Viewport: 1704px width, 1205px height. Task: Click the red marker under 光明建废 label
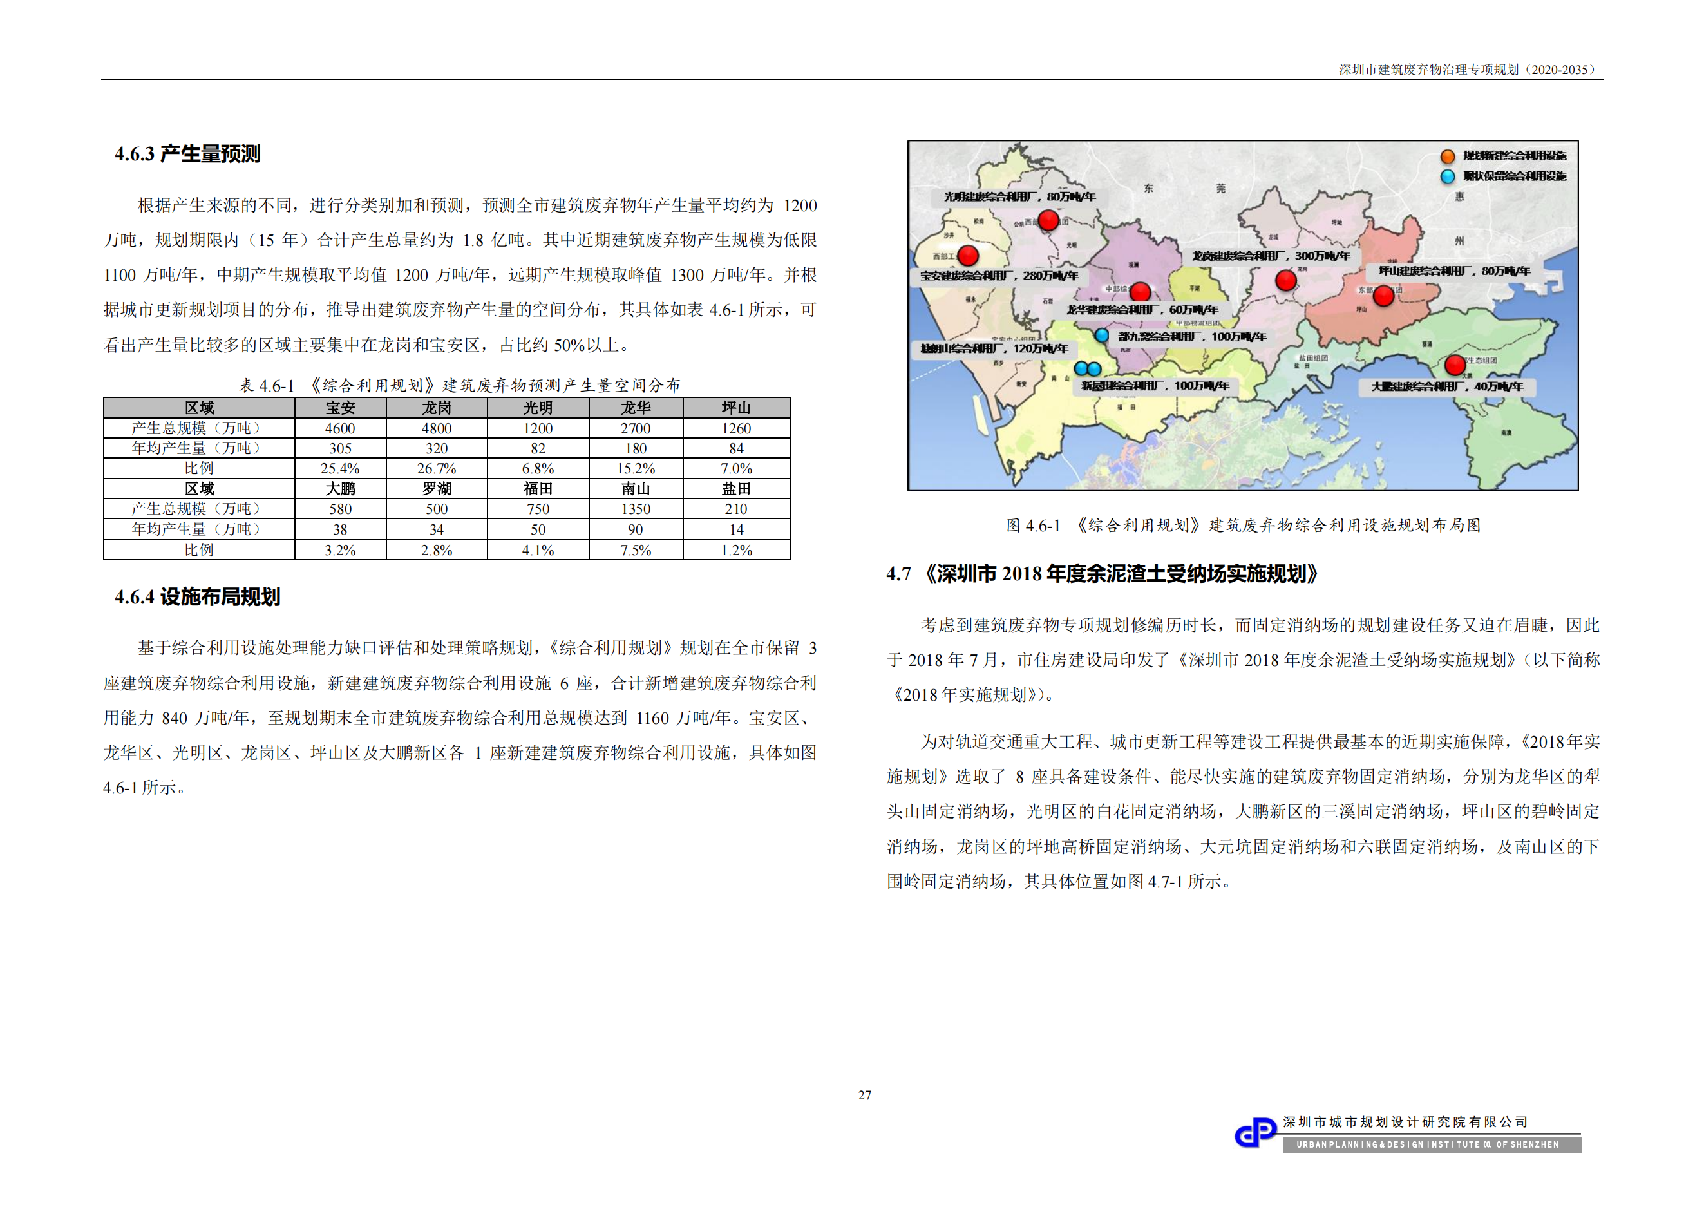coord(1048,220)
